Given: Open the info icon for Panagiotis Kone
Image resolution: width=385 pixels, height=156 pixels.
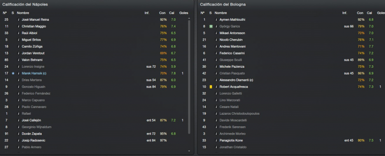Looking at the screenshot, I should pos(216,141).
